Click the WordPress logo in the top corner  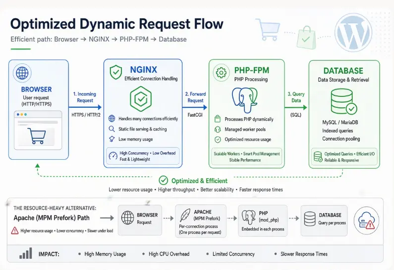353,33
